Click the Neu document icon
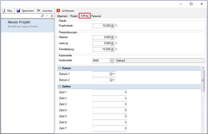Image resolution: width=208 pixels, height=134 pixels. pos(4,11)
